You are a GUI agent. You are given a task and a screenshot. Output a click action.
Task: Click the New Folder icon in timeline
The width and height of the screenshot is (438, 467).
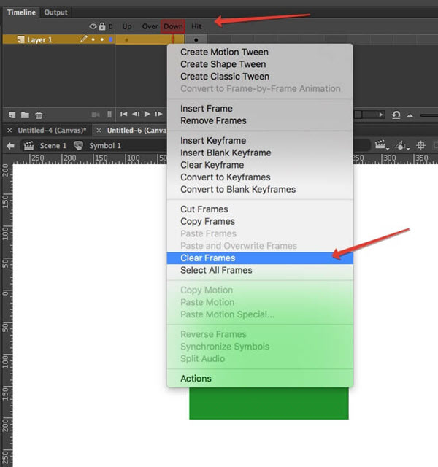tap(25, 115)
